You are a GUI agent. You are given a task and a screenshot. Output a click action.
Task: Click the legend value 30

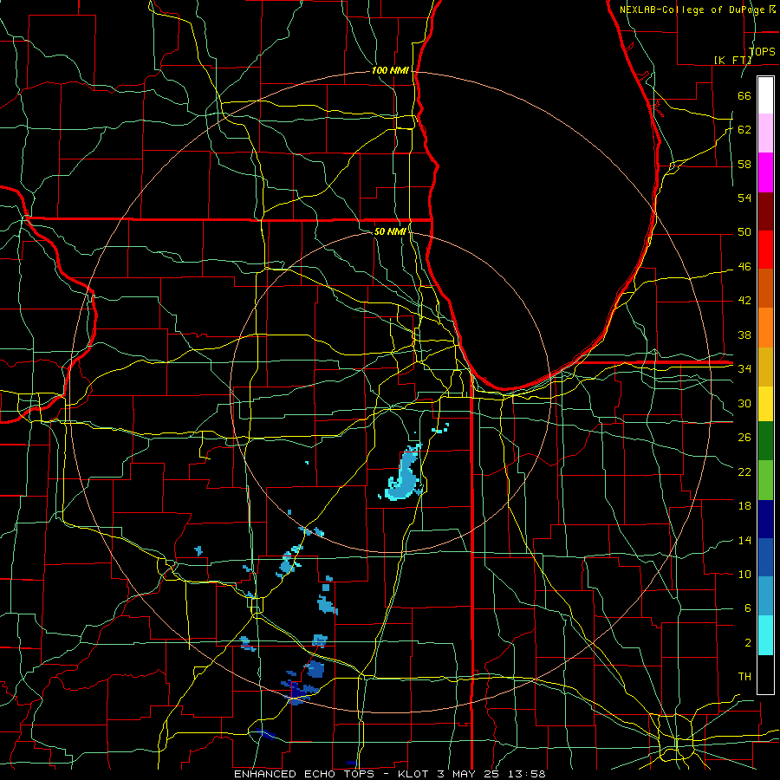(x=744, y=403)
